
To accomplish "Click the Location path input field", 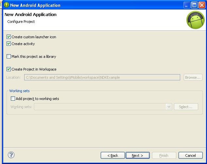I will click(x=102, y=77).
